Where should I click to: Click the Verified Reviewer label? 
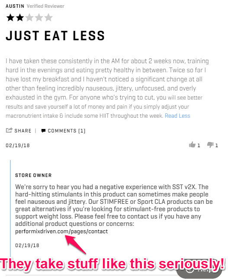(45, 6)
